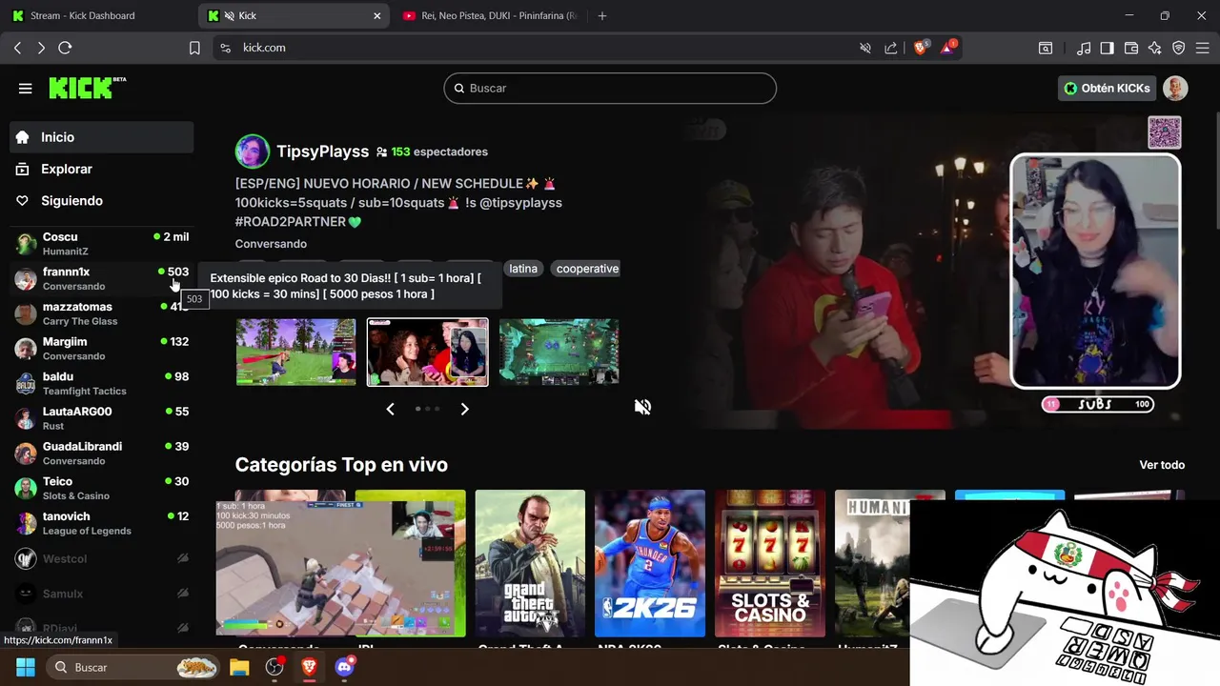Open offline Samulx channel in sidebar
1220x686 pixels.
(102, 594)
